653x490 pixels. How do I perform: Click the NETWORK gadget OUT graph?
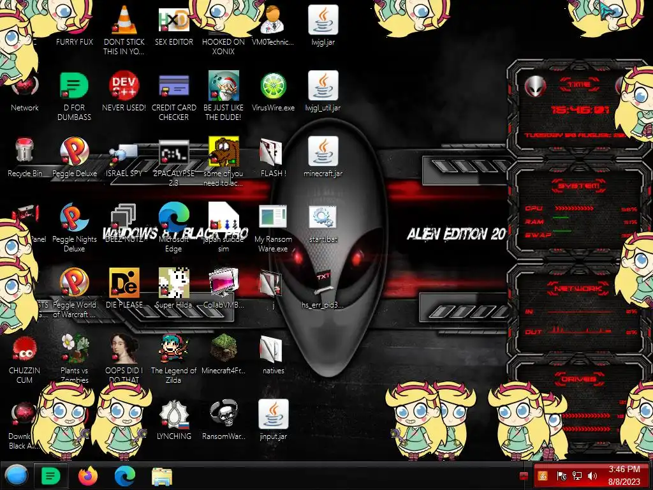pyautogui.click(x=579, y=330)
